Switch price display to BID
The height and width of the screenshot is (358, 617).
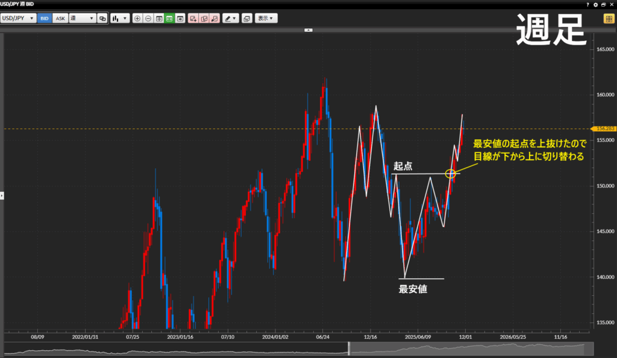(x=45, y=19)
